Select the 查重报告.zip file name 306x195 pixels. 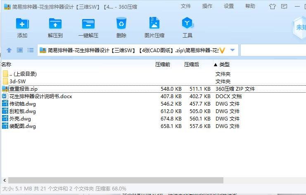pos(24,89)
